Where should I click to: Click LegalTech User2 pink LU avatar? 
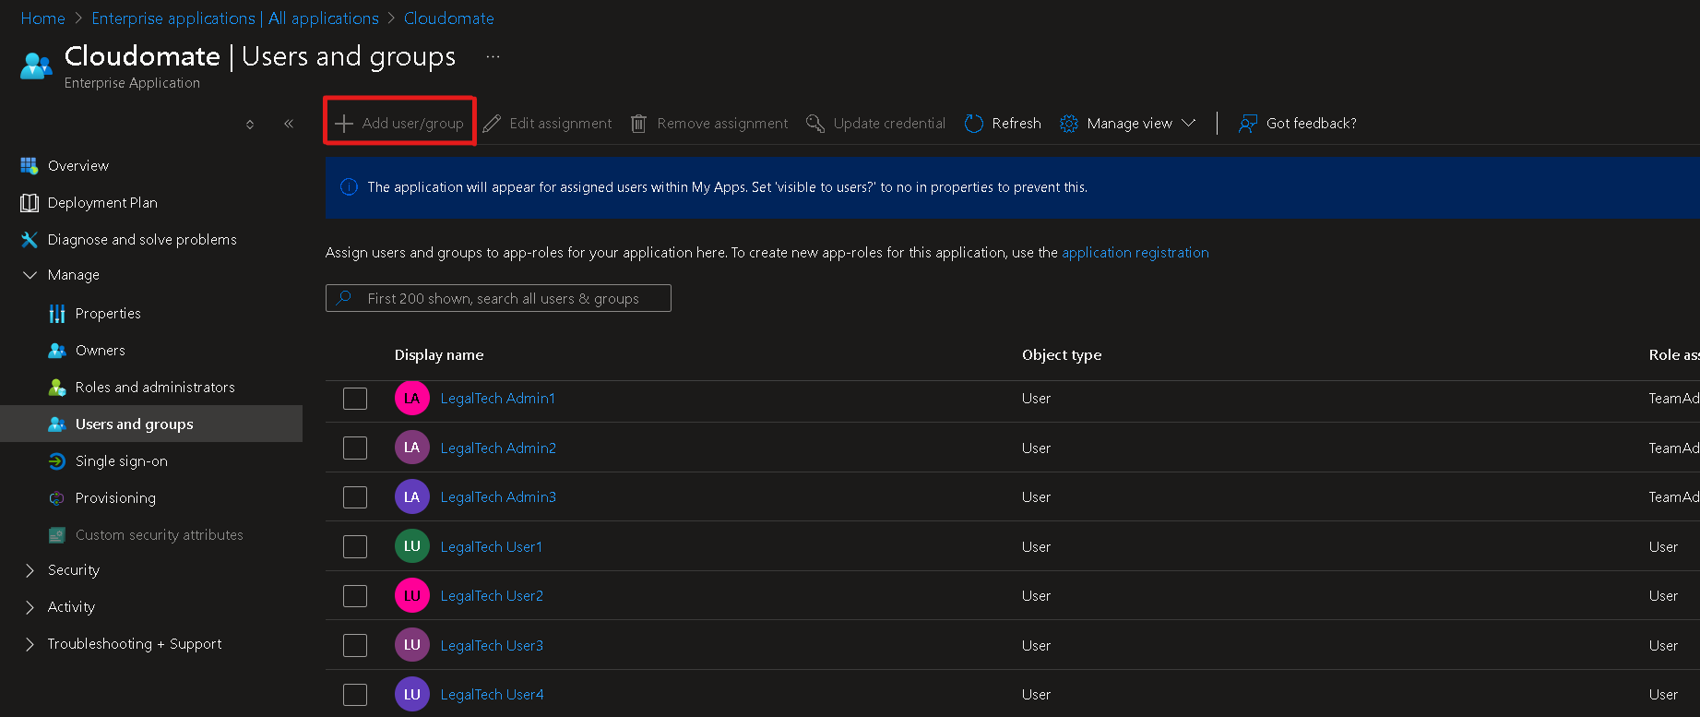click(412, 595)
